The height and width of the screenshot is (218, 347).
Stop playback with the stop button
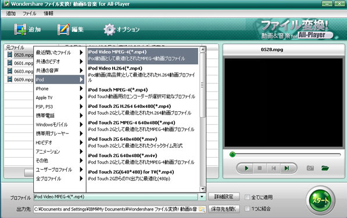[x=260, y=168]
